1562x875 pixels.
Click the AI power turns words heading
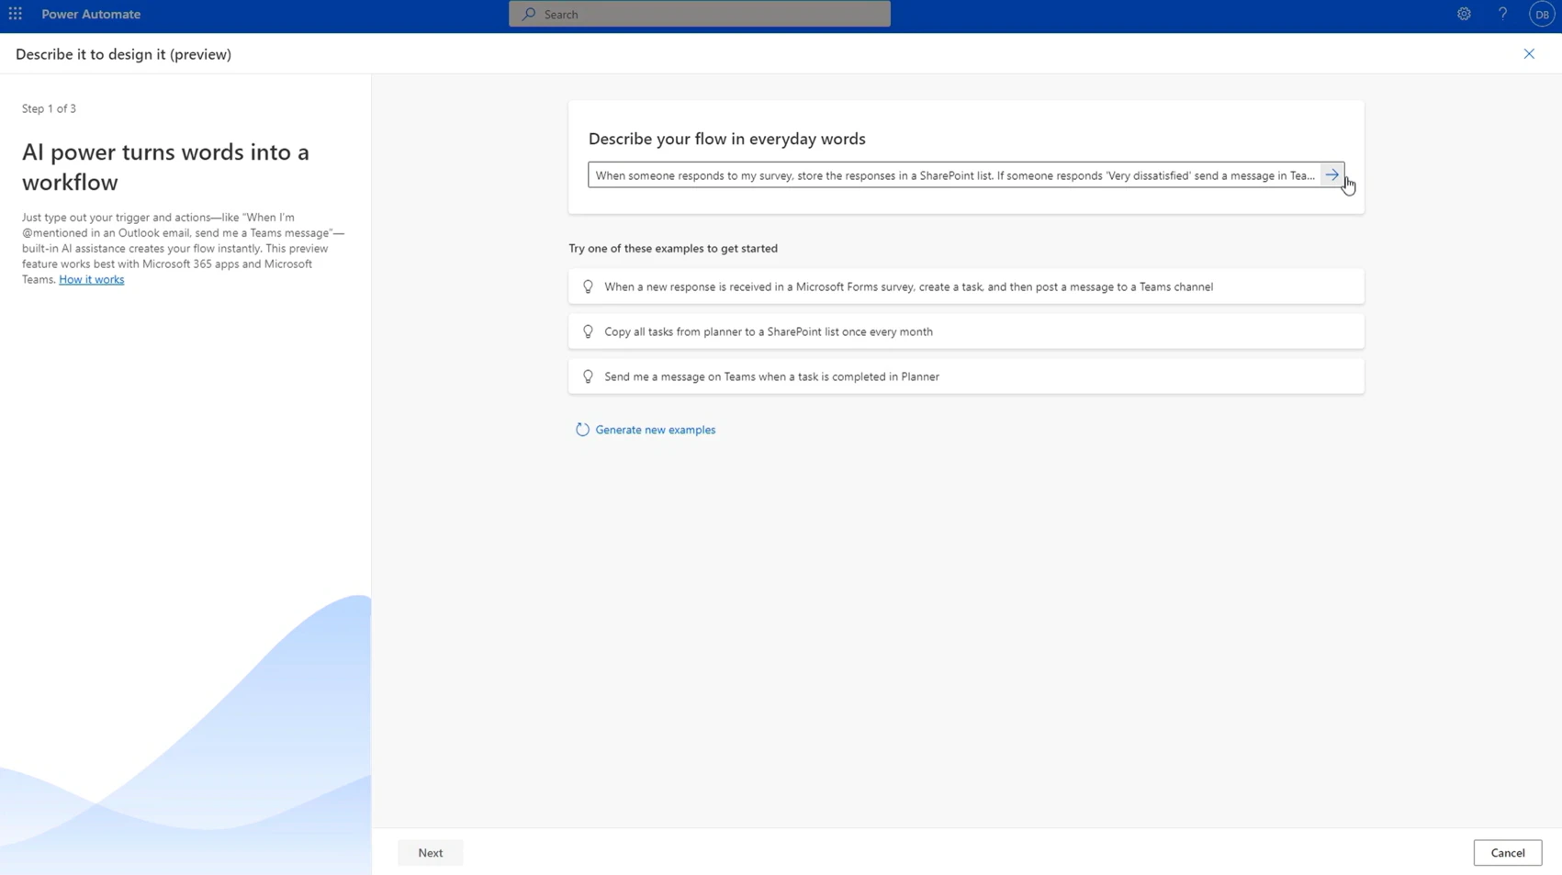pos(165,167)
